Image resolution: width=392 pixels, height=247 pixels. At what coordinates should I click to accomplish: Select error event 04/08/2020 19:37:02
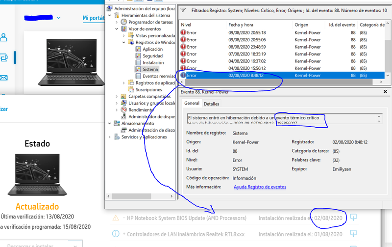tap(282, 61)
